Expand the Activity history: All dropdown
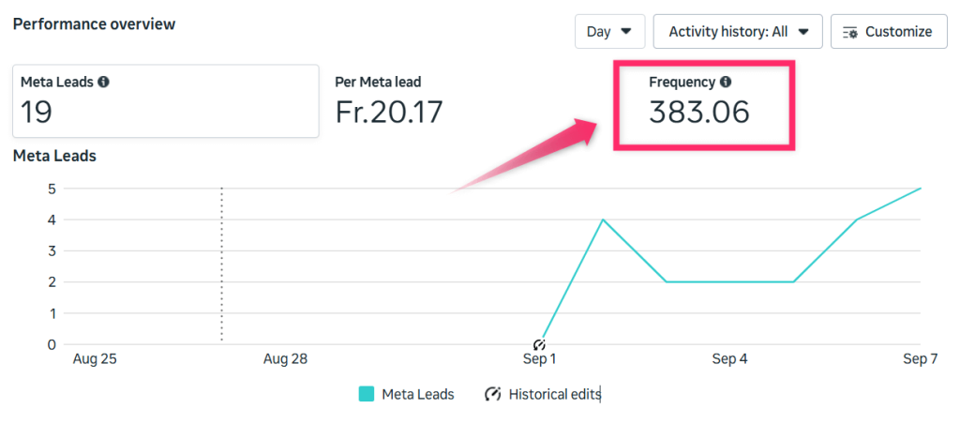960x424 pixels. 738,32
